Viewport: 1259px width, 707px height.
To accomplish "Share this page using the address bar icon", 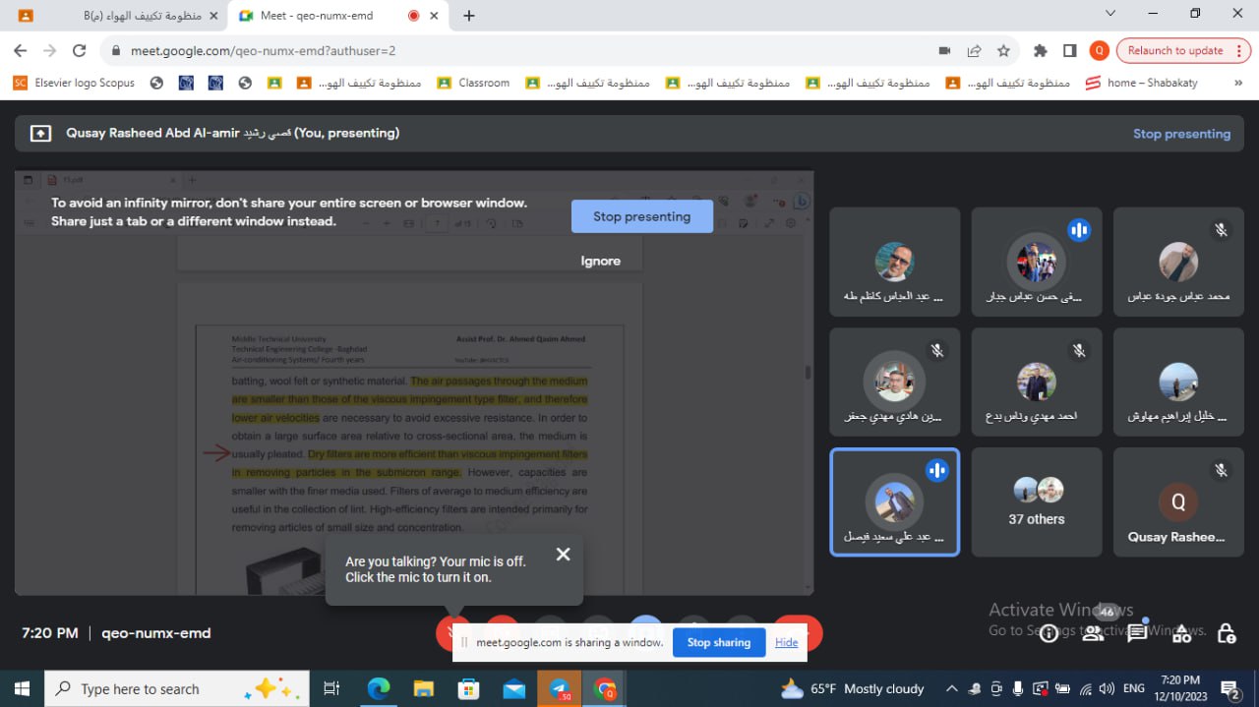I will (974, 51).
